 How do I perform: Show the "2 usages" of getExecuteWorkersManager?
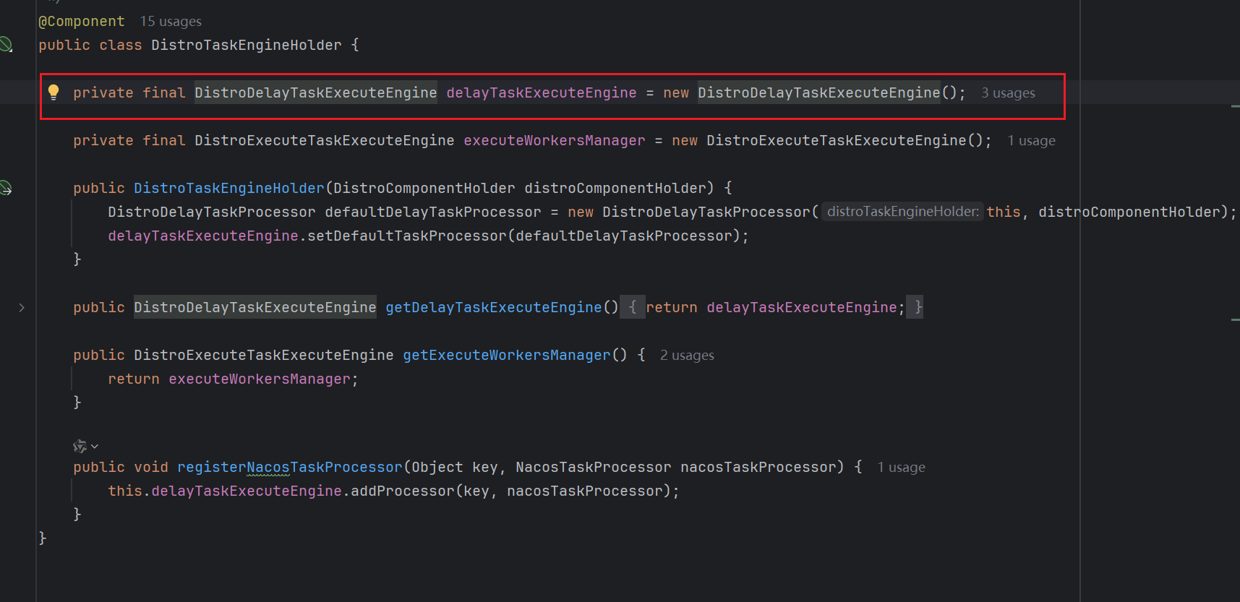point(687,356)
